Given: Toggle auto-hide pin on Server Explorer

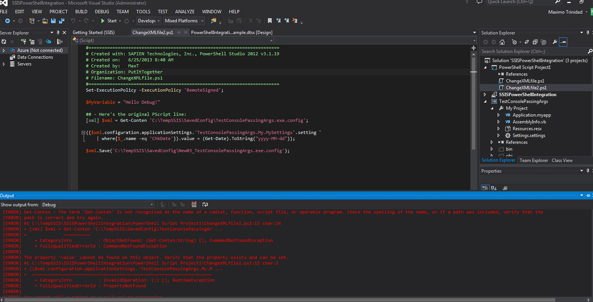Looking at the screenshot, I should [58, 33].
